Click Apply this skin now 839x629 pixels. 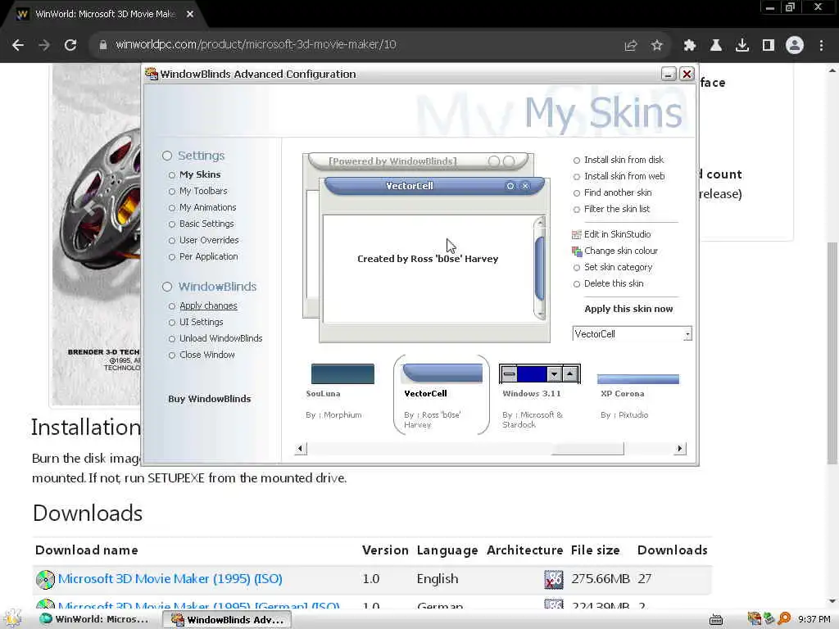click(x=628, y=309)
